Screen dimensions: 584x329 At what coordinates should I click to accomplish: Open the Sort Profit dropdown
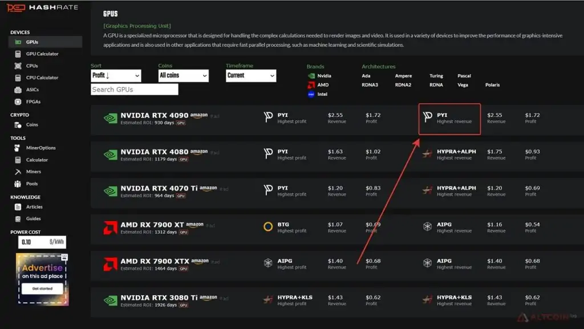pyautogui.click(x=116, y=76)
